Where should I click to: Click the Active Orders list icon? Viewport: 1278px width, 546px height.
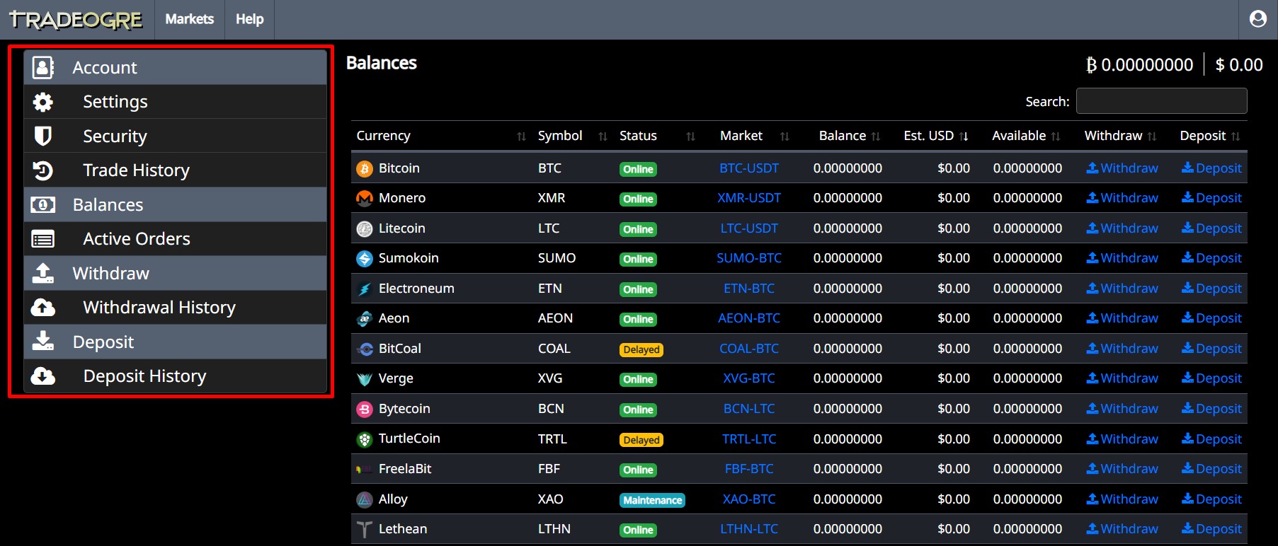tap(43, 239)
